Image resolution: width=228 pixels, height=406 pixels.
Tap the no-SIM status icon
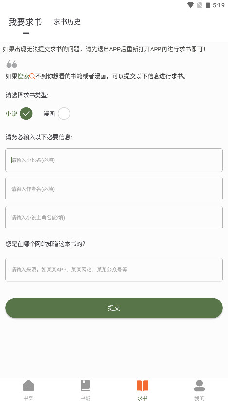[199, 5]
